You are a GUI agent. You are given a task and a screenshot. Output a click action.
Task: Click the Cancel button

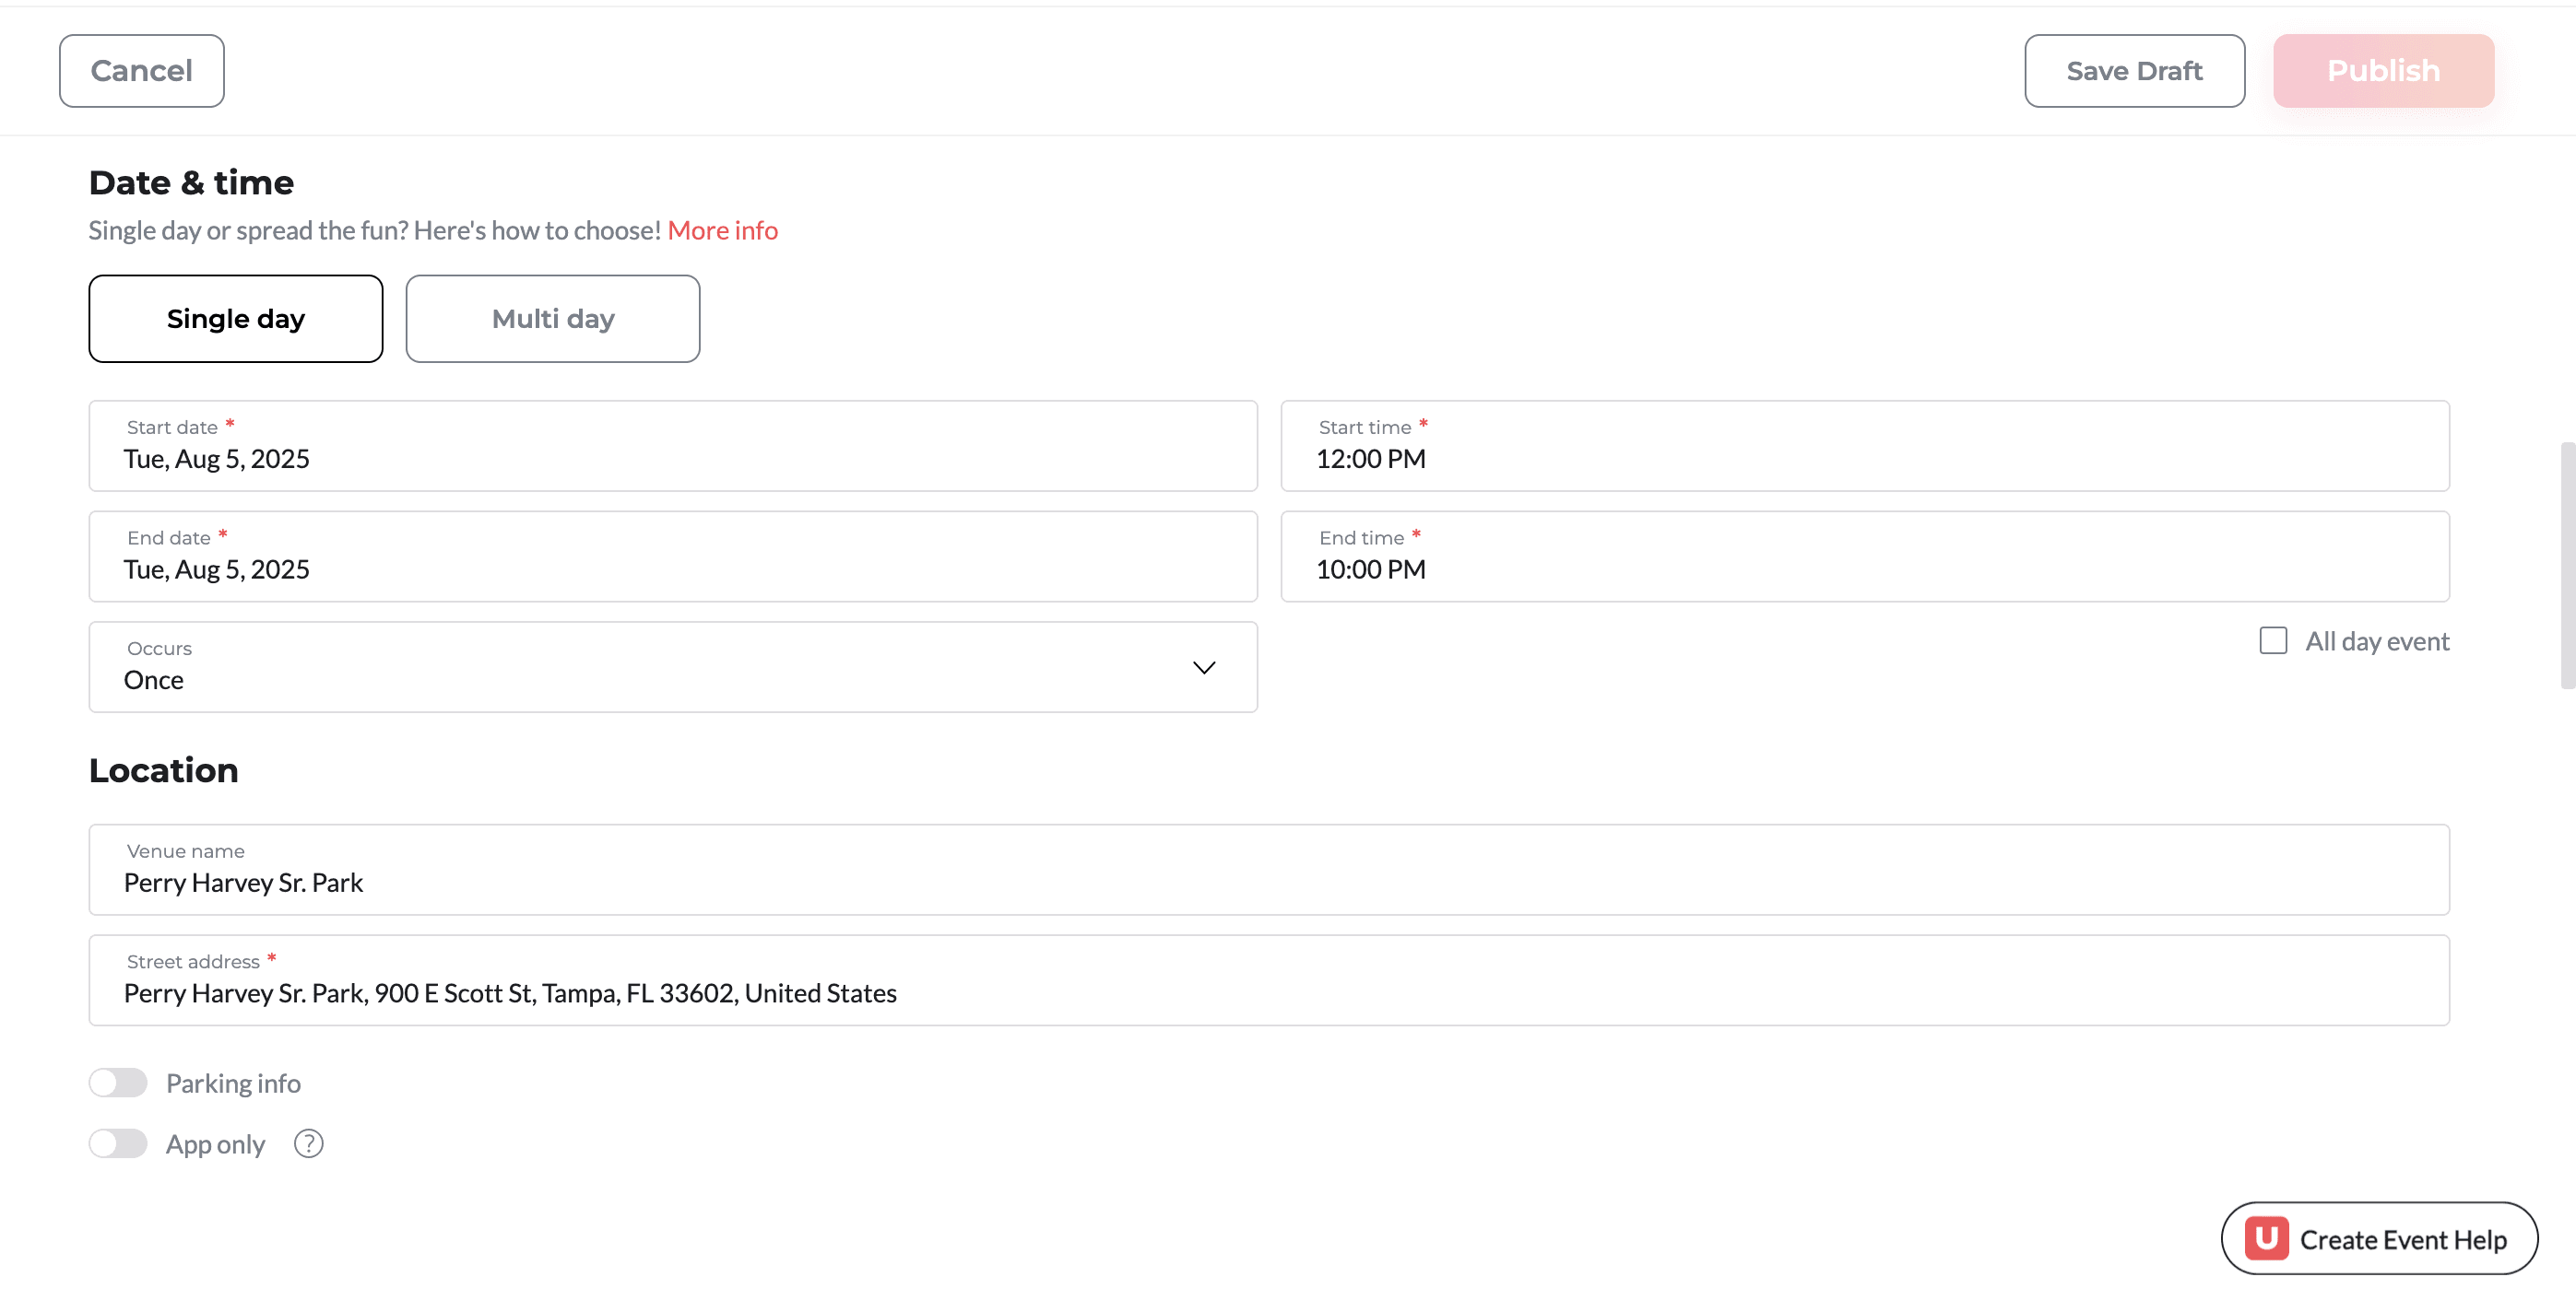141,71
